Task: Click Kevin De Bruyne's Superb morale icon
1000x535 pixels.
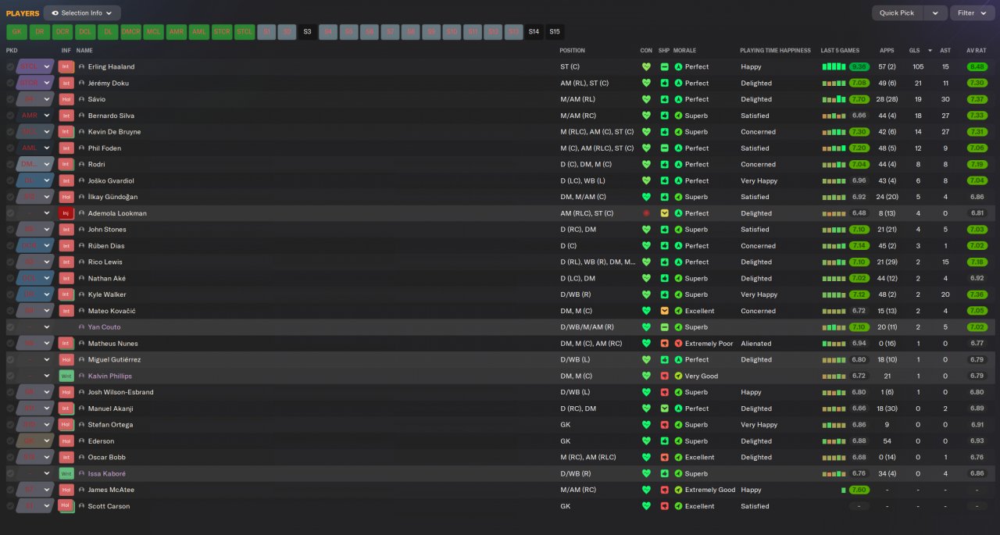Action: 678,132
